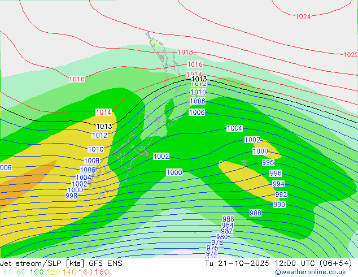Click the 'Jet stream/SLP [kts] GFS ENS' title
This screenshot has height=277, width=358.
click(61, 263)
